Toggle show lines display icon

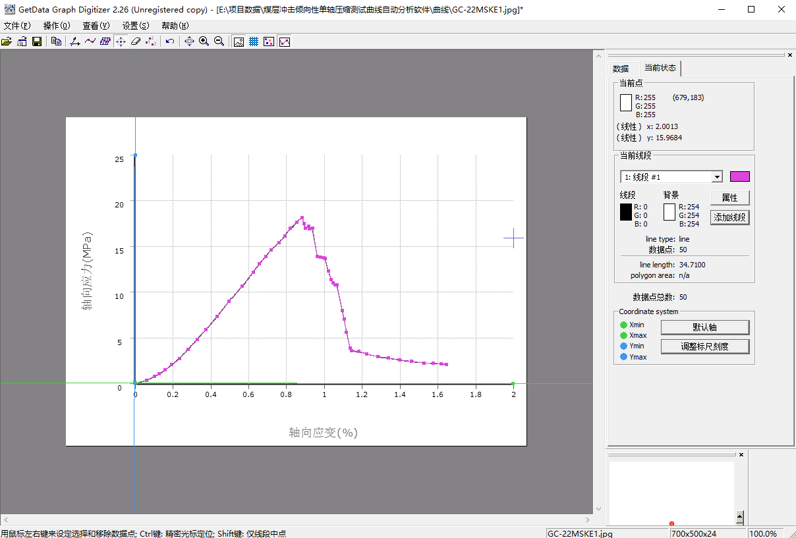(x=284, y=41)
